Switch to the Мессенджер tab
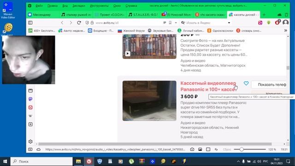This screenshot has height=166, width=295. click(42, 14)
